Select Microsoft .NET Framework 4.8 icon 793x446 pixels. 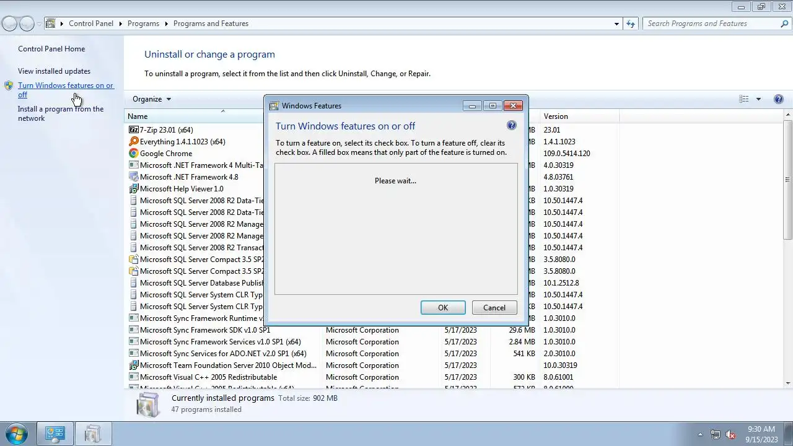click(x=133, y=177)
